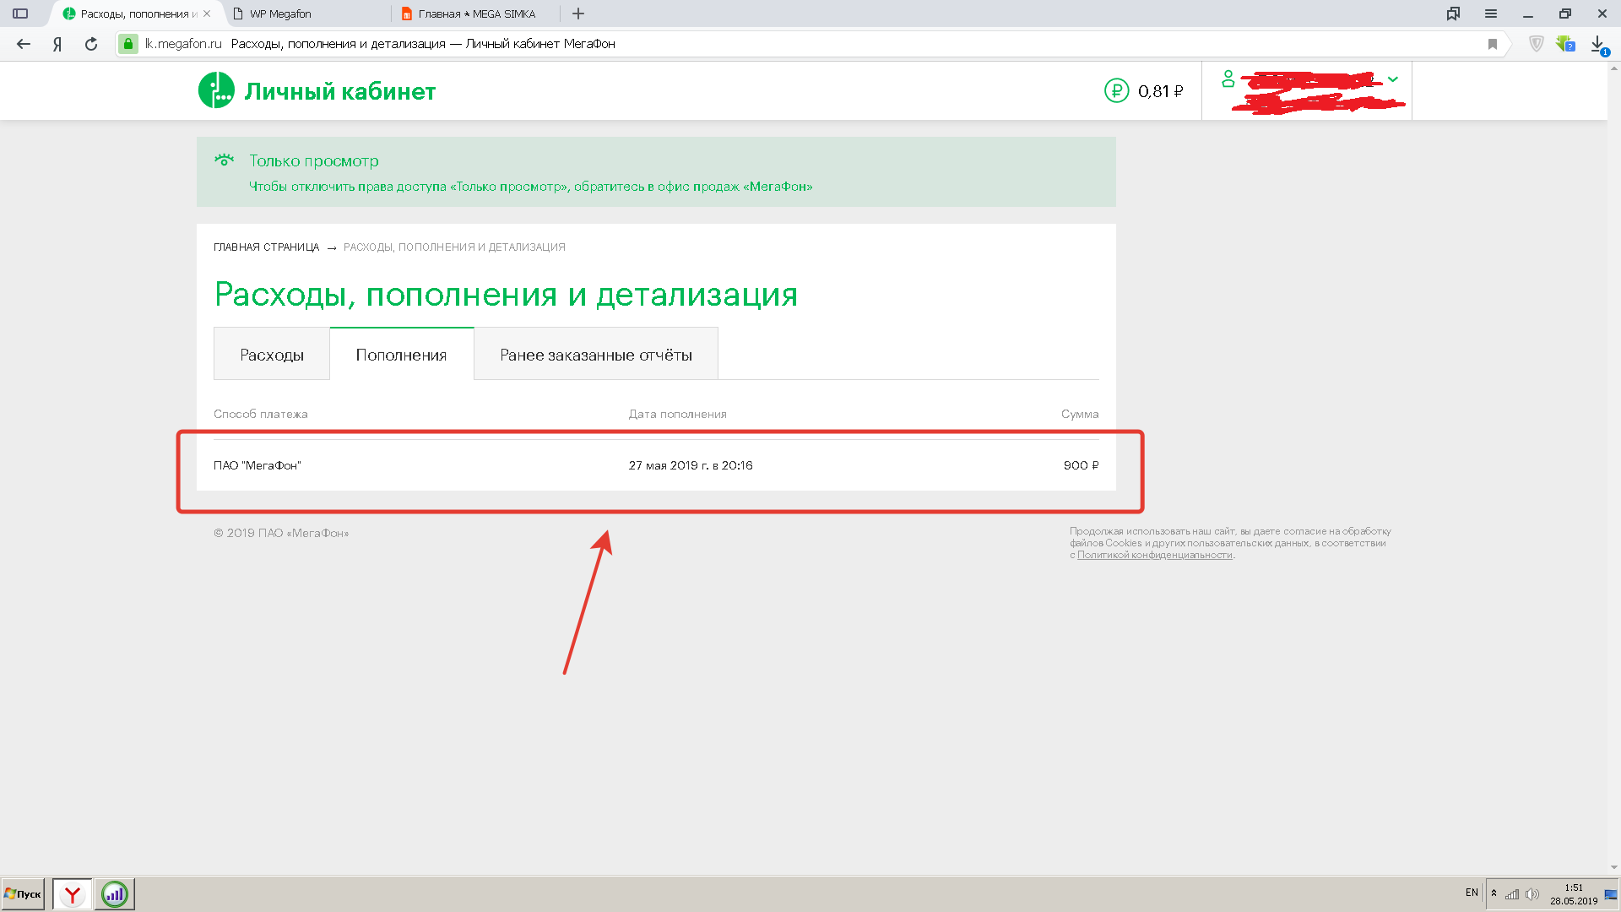Click the ruble balance icon
This screenshot has width=1621, height=912.
(1116, 90)
